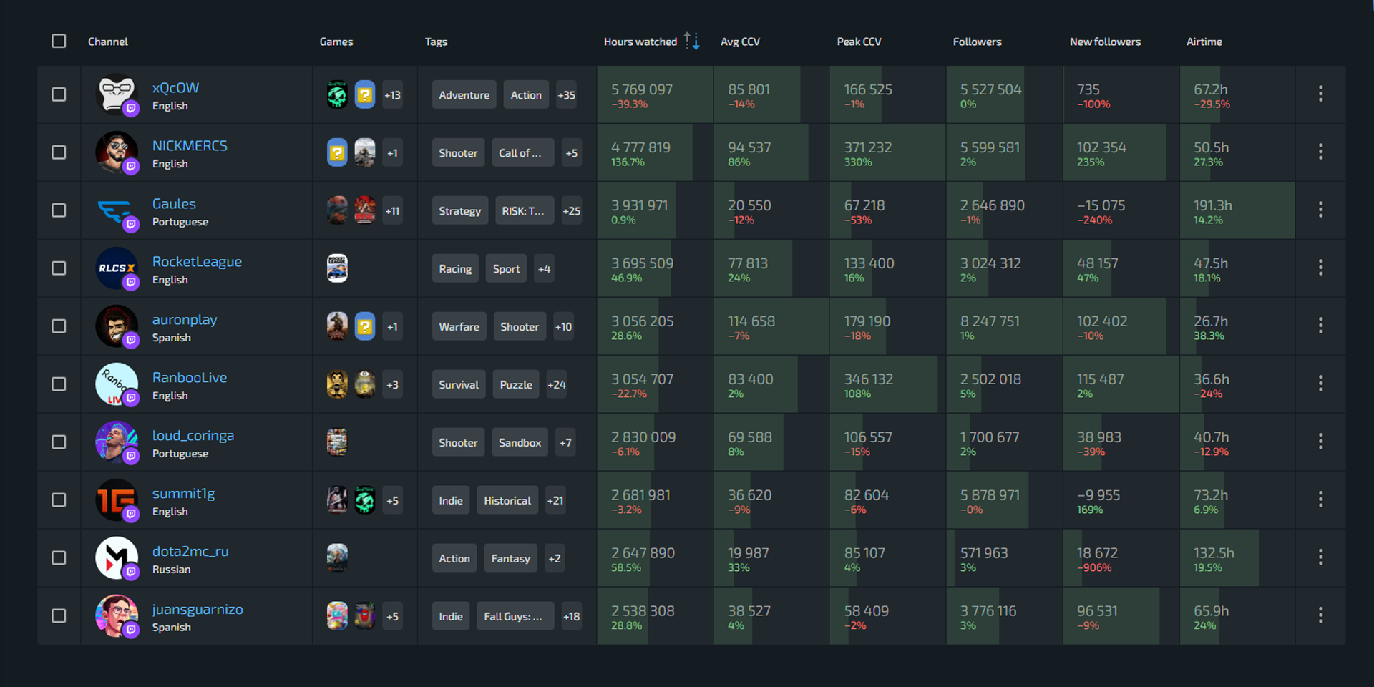This screenshot has height=687, width=1374.
Task: Click the Fantasy tag for dota2mc_ru
Action: coord(510,558)
